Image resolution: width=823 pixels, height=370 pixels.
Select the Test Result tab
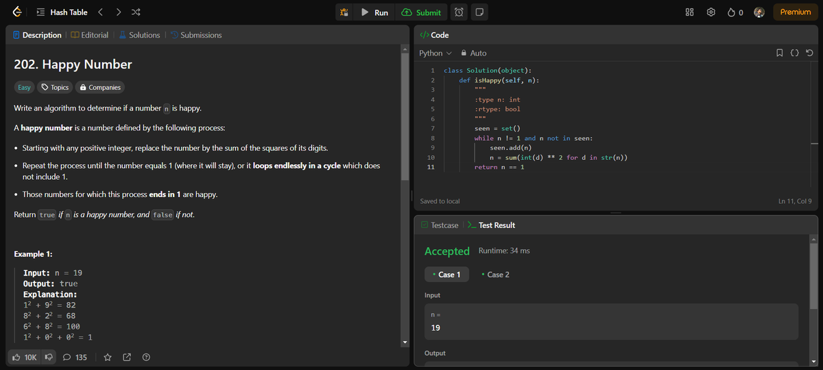pos(491,225)
